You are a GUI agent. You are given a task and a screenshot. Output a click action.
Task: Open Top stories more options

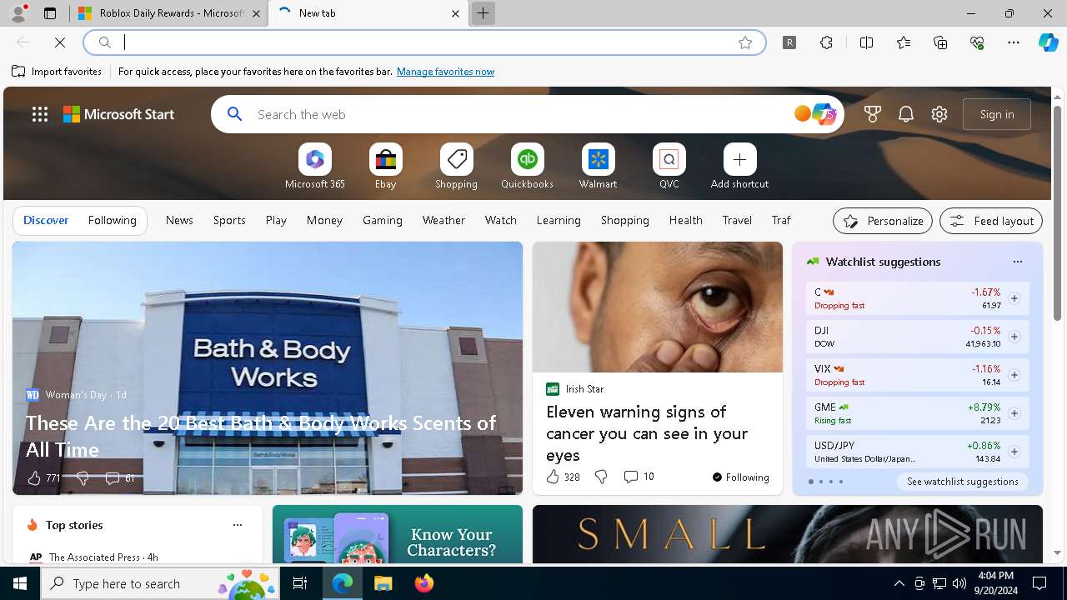[238, 525]
